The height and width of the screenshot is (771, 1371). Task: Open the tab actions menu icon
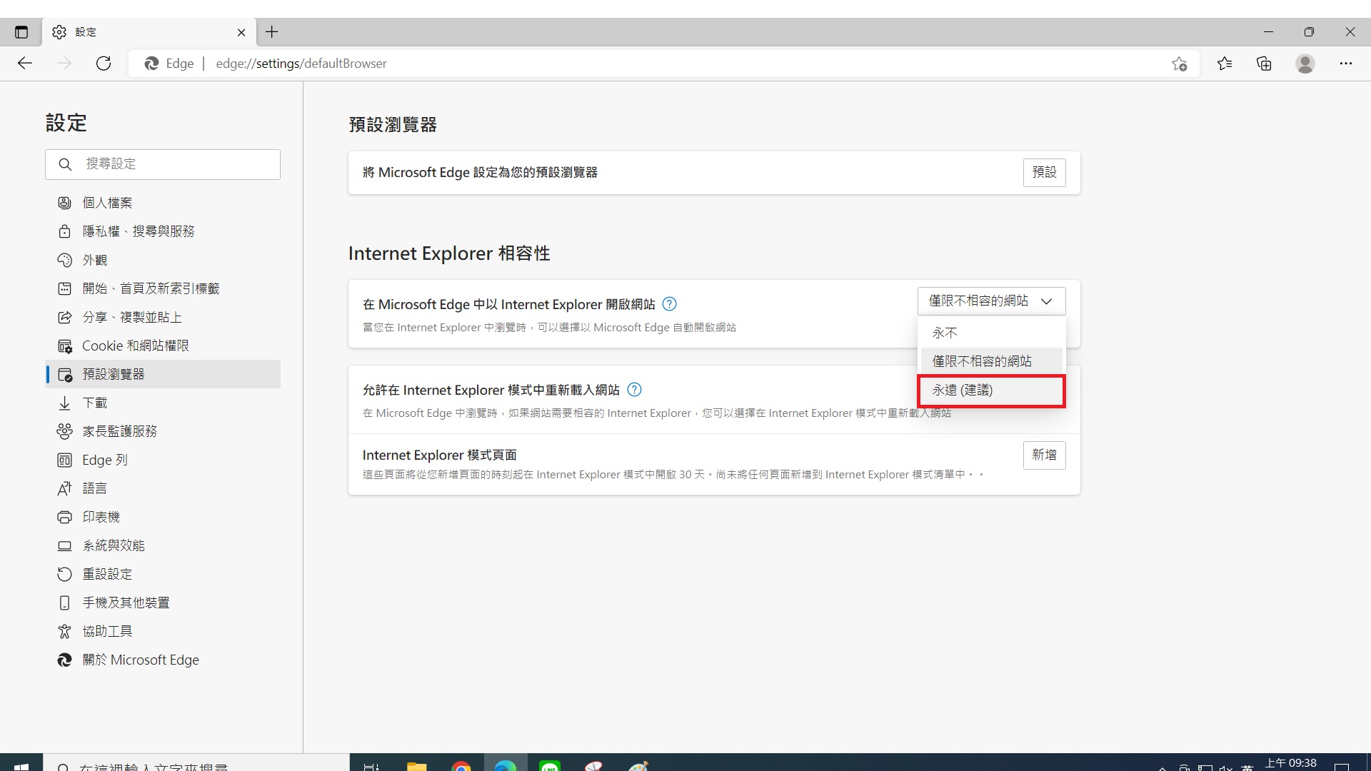coord(21,32)
